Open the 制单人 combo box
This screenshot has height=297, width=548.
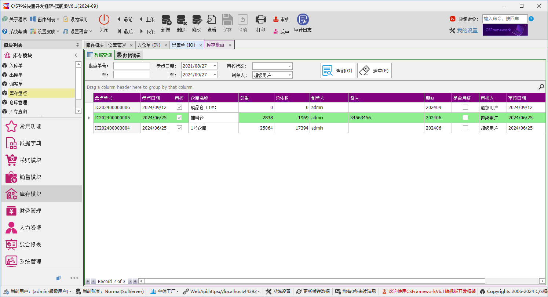coord(290,75)
